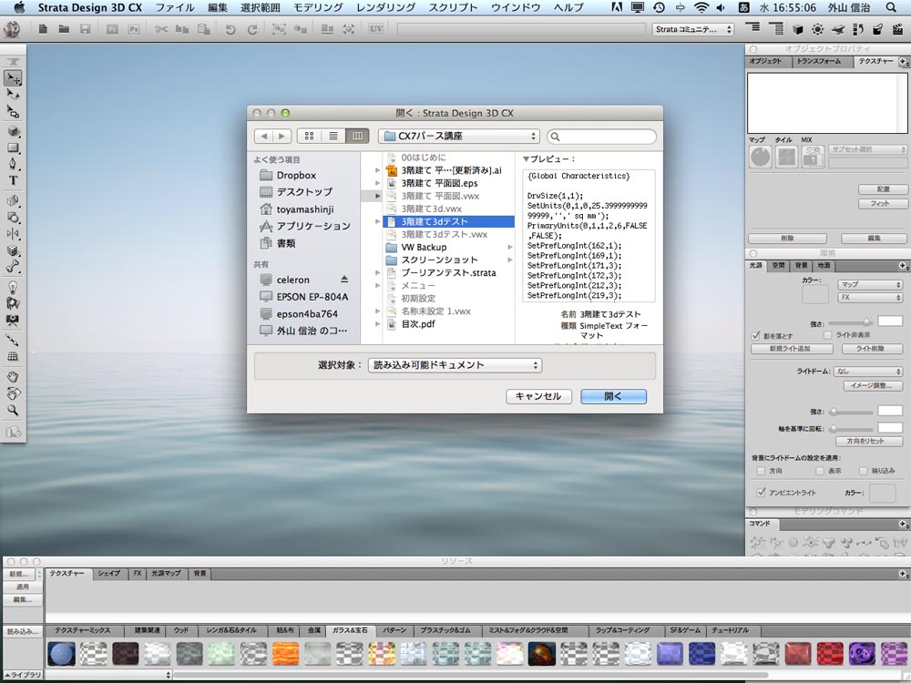911x683 pixels.
Task: Enable the 映り込み checkbox
Action: click(864, 471)
